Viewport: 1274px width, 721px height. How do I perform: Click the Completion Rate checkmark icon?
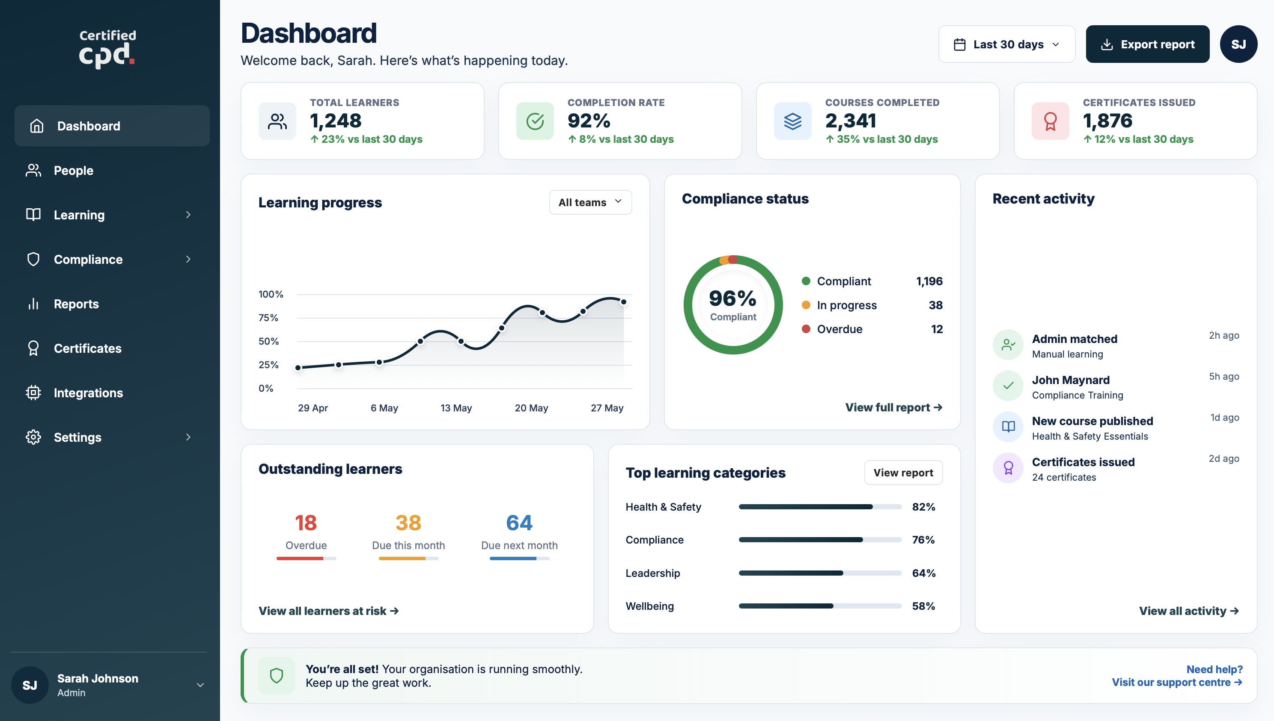click(x=535, y=121)
